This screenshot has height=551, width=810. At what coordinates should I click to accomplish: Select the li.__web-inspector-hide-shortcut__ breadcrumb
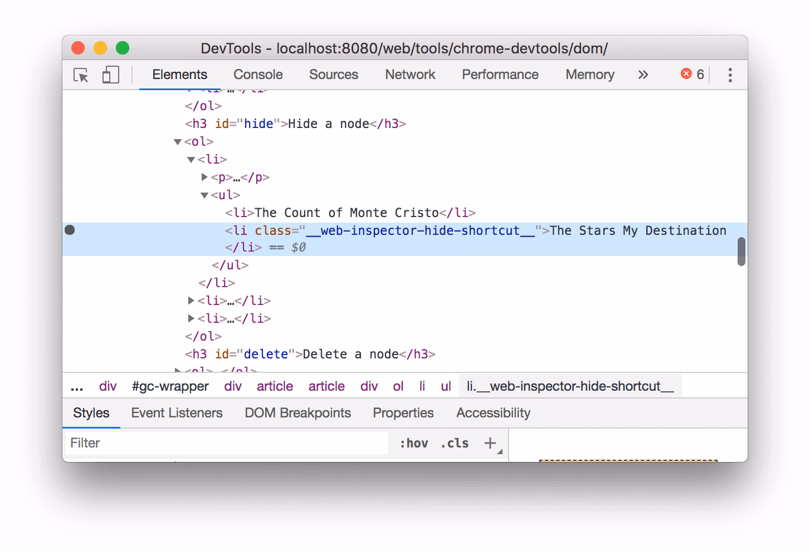click(x=570, y=386)
